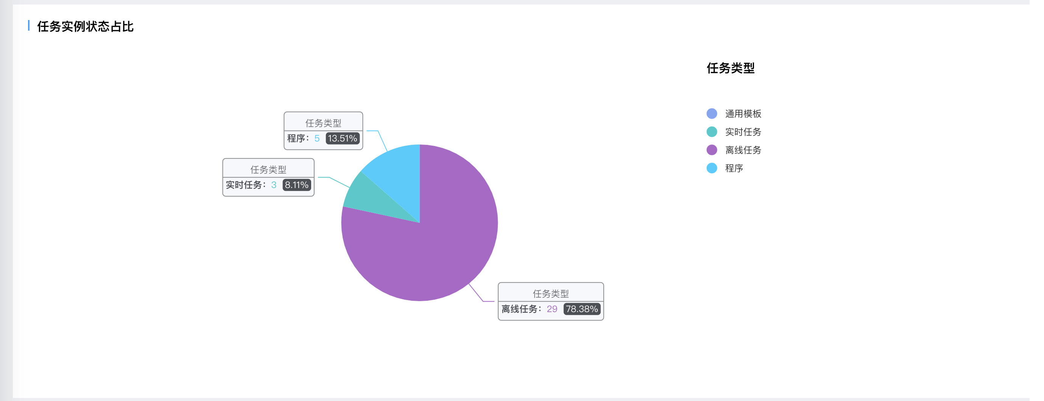Click the light blue 程序 legend marker
This screenshot has height=401, width=1044.
click(712, 168)
